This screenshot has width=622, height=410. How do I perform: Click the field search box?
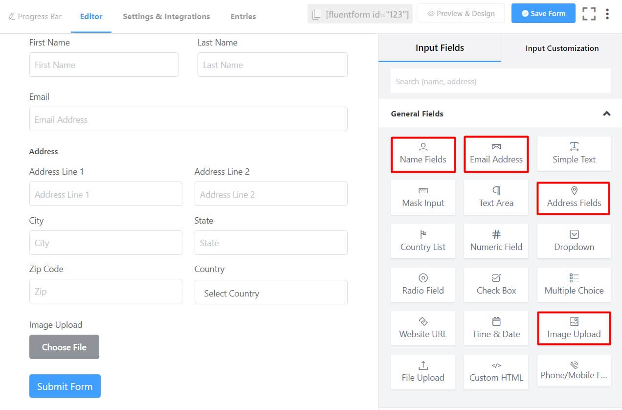500,81
